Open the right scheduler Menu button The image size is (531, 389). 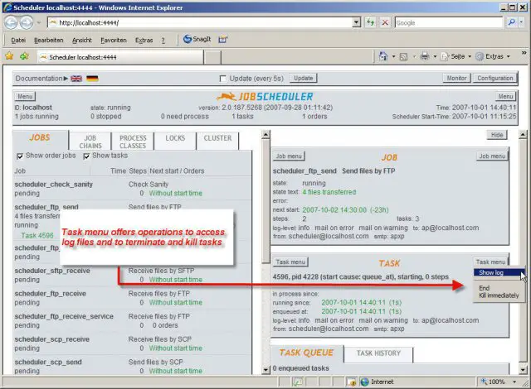coord(505,97)
